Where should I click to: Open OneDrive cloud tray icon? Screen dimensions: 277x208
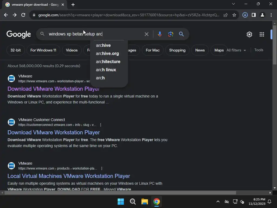(227, 201)
